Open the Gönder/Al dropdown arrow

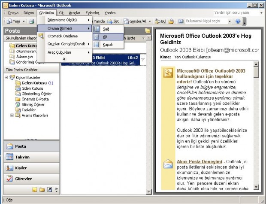click(x=150, y=21)
